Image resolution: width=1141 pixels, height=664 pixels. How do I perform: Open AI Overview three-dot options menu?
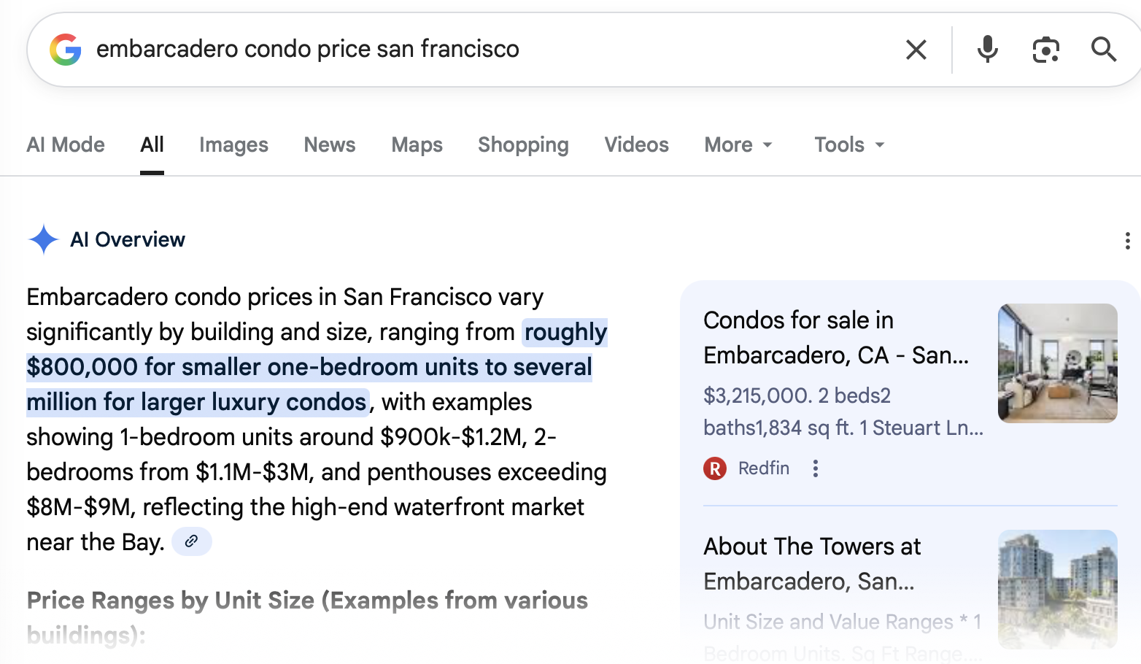pos(1127,241)
